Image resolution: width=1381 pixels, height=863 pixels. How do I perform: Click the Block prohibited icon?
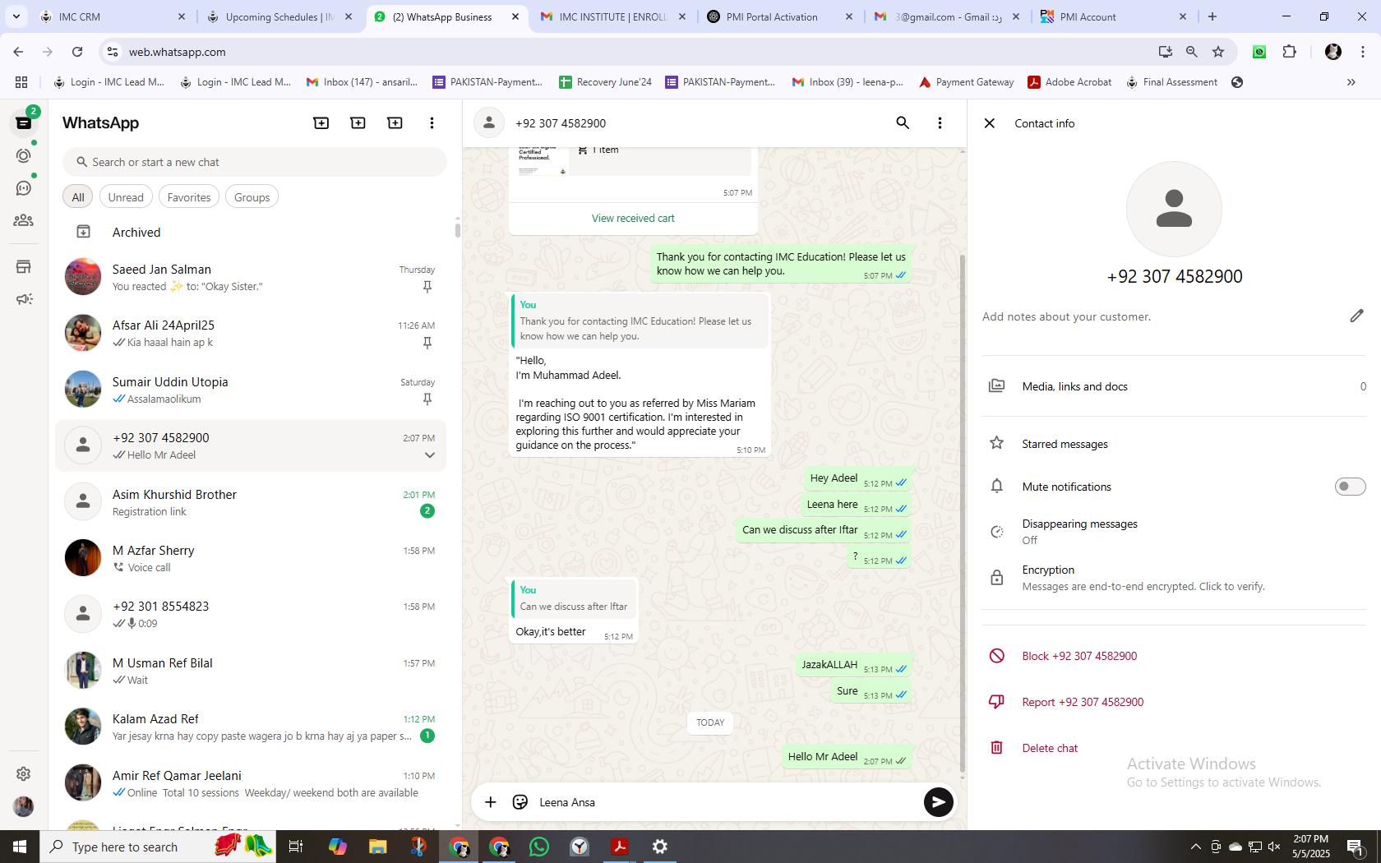[x=996, y=656]
